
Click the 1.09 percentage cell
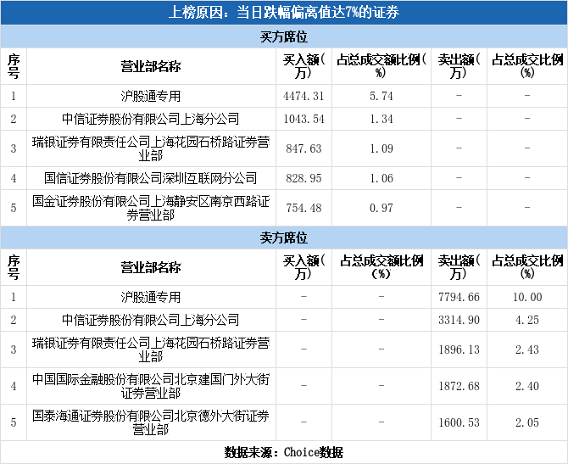point(381,148)
